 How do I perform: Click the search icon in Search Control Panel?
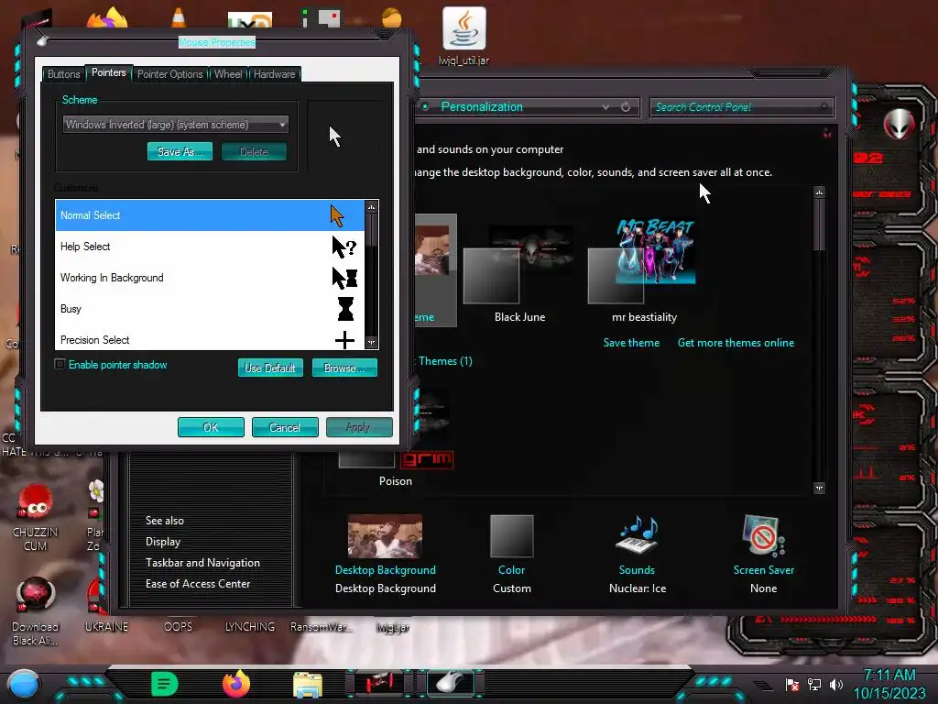coord(824,106)
